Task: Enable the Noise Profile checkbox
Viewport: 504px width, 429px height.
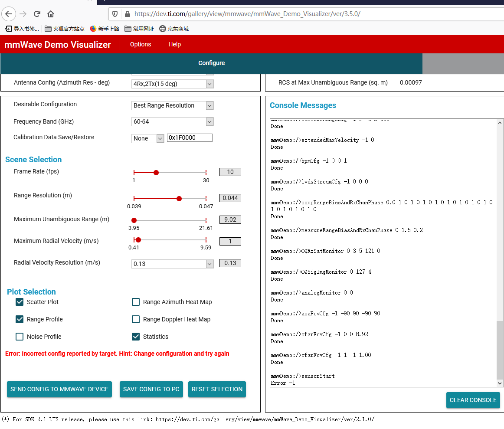Action: (20, 337)
